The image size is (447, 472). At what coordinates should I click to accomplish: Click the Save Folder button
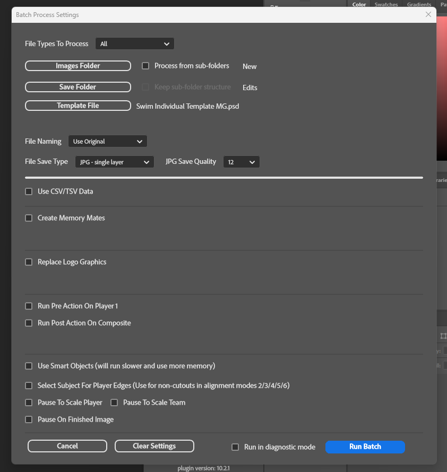(78, 87)
